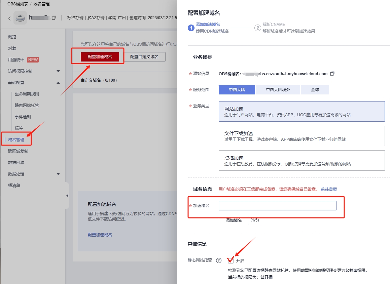Expand the 访问权限控制 sidebar section
390x284 pixels.
click(x=58, y=71)
